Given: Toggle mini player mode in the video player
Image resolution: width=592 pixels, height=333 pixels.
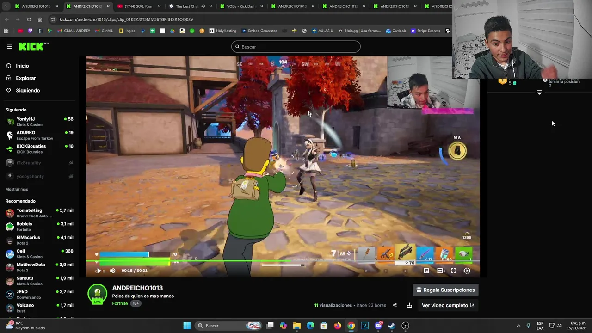Looking at the screenshot, I should coord(426,271).
